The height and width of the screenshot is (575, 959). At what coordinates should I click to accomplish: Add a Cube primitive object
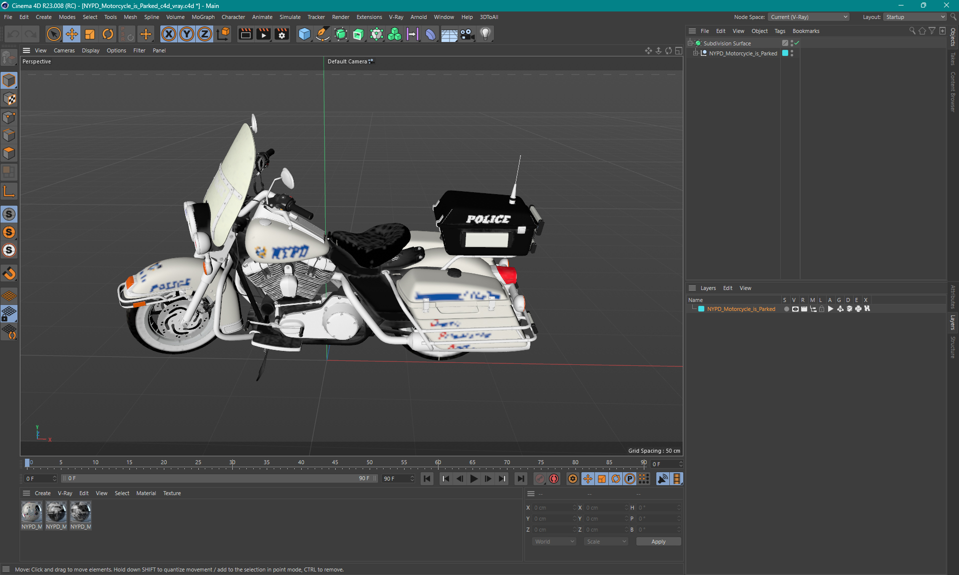click(304, 34)
